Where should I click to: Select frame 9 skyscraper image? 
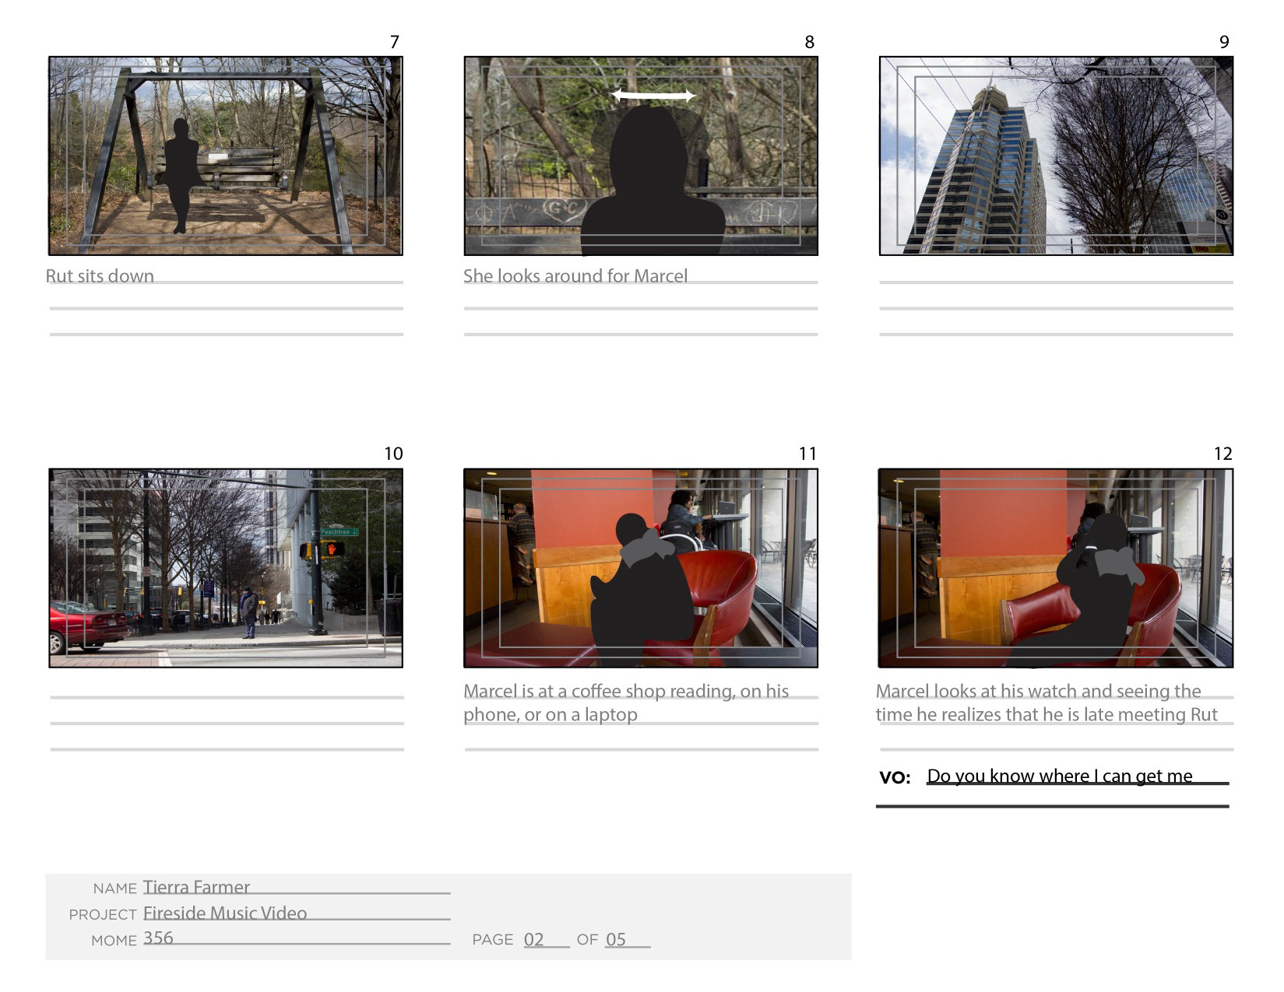point(1056,156)
